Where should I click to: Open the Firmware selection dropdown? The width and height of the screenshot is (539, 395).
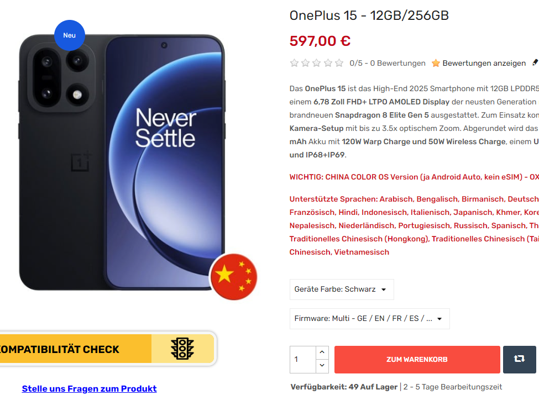[369, 319]
